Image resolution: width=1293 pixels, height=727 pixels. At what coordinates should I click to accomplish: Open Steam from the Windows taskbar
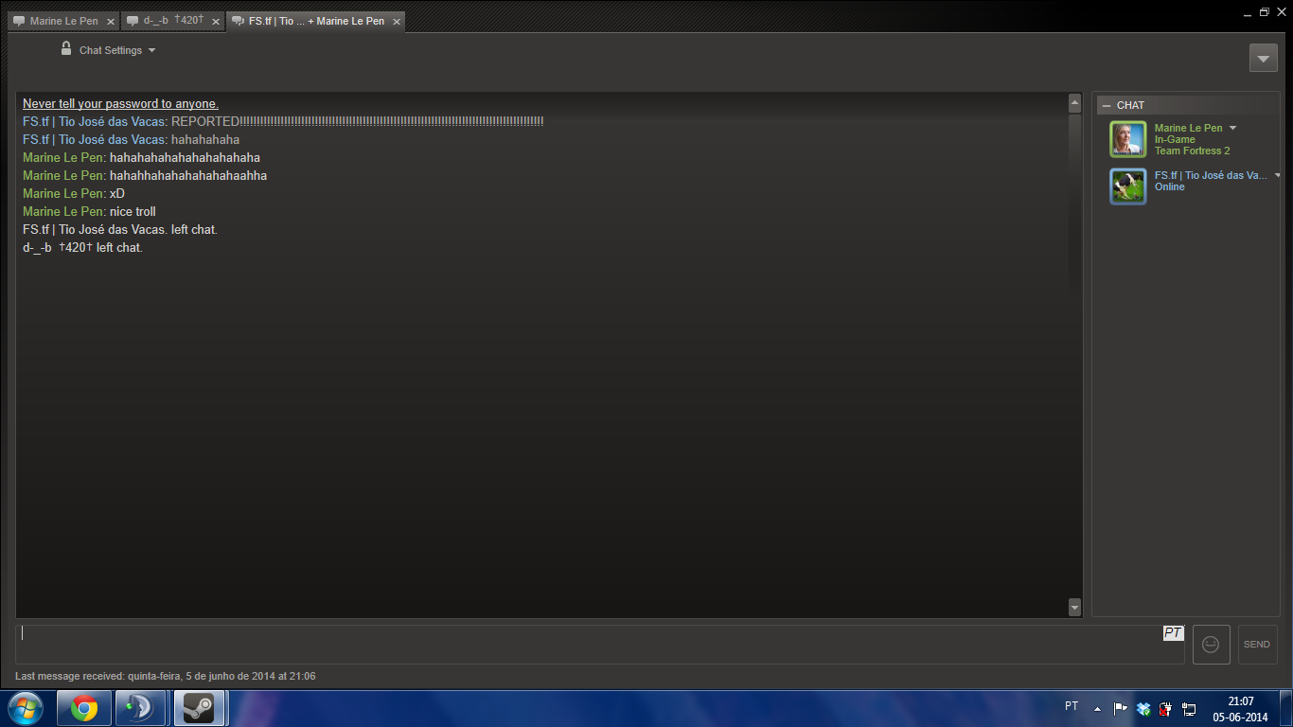pos(199,708)
